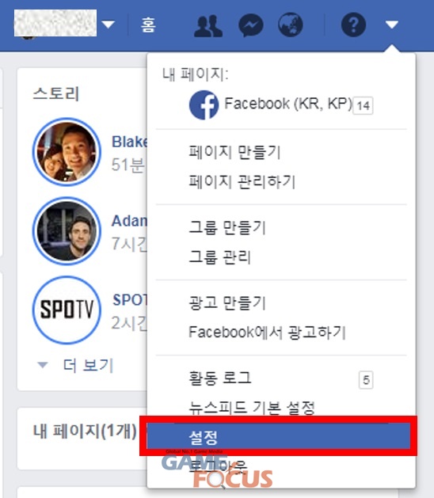This screenshot has width=434, height=498.
Task: Select 페이지 만들기 menu item
Action: pyautogui.click(x=234, y=152)
